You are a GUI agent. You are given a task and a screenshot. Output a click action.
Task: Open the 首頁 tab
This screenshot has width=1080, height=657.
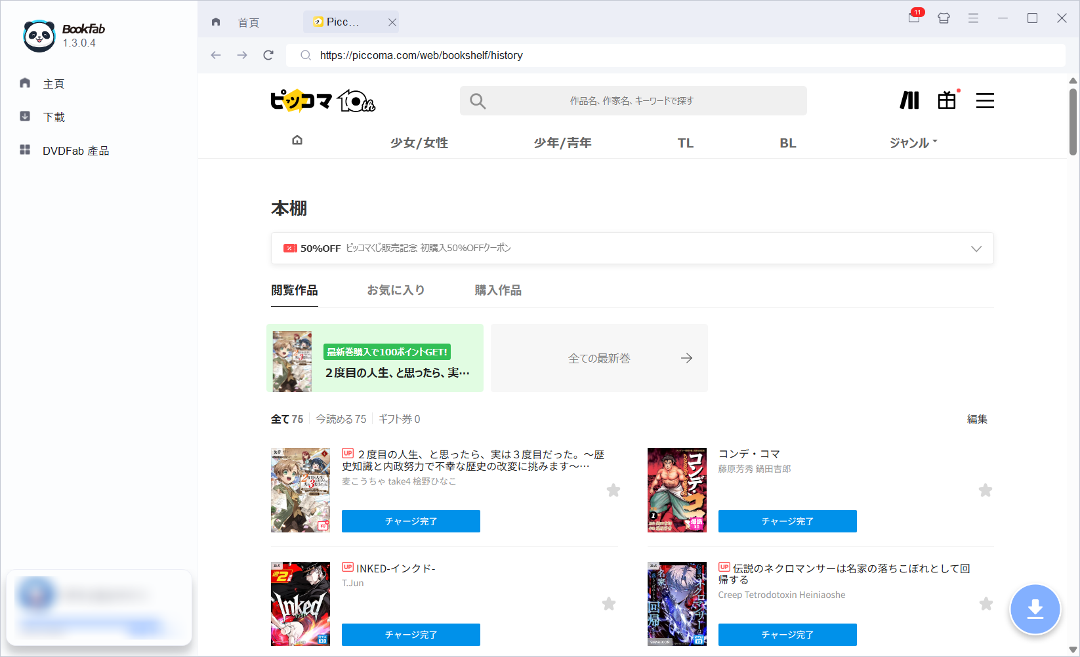coord(249,22)
